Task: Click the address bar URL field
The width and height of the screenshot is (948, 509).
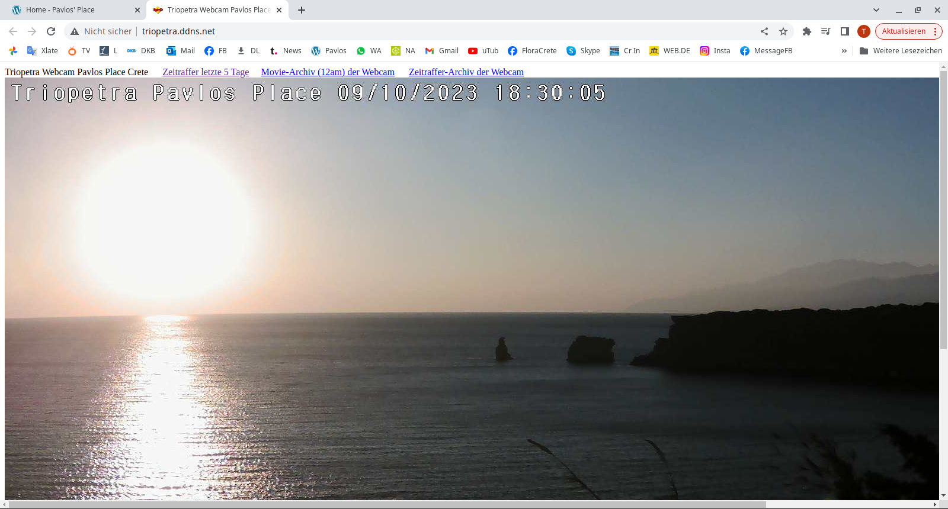Action: pos(415,31)
